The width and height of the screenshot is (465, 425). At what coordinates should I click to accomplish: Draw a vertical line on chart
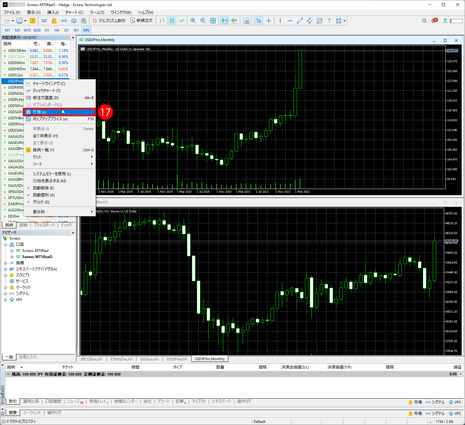click(x=280, y=21)
